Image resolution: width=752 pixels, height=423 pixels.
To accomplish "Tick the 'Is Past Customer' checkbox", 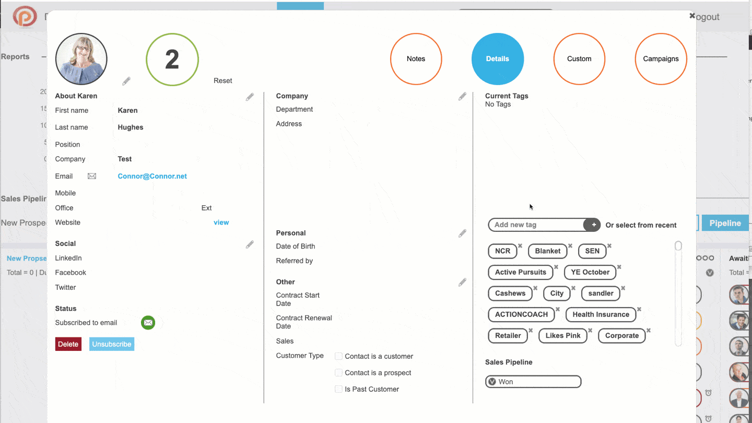I will point(338,389).
